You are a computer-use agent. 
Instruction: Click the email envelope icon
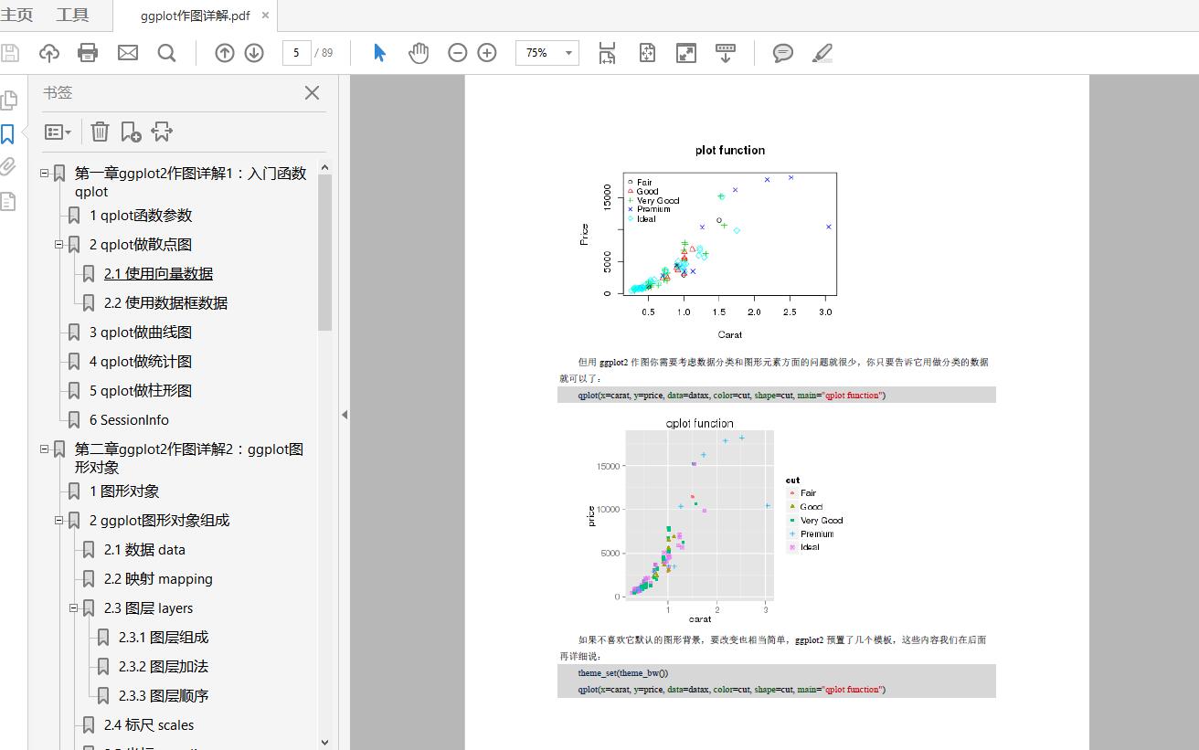(x=128, y=53)
